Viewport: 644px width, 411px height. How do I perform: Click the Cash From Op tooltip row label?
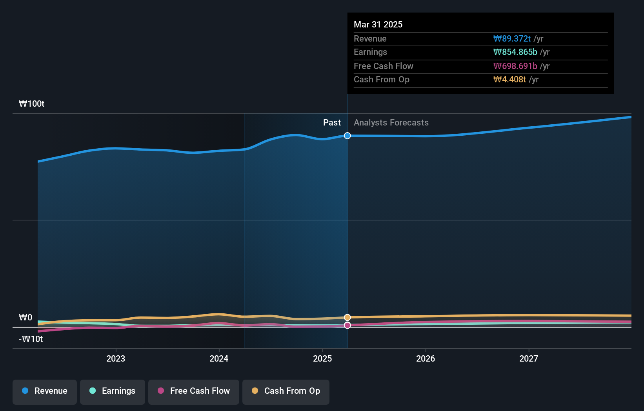[x=382, y=79]
